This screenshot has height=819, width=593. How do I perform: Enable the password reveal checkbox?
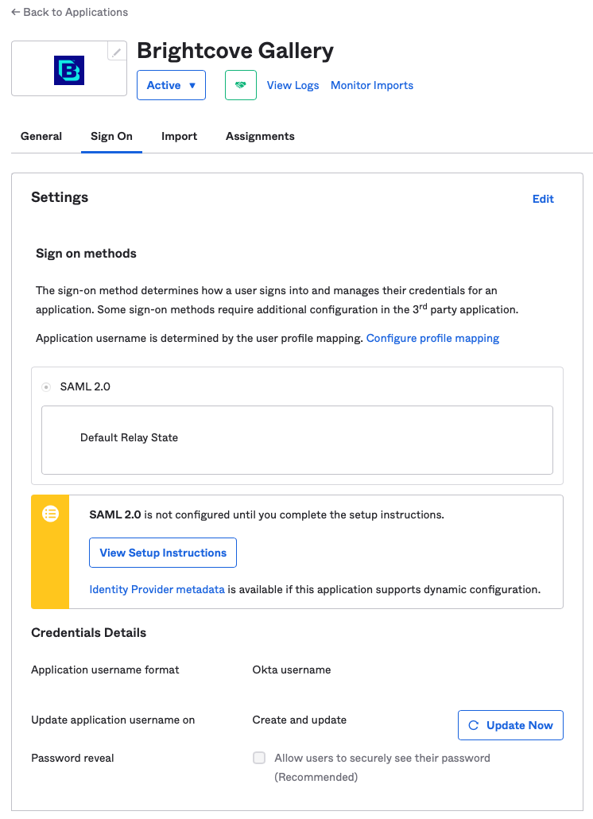259,758
